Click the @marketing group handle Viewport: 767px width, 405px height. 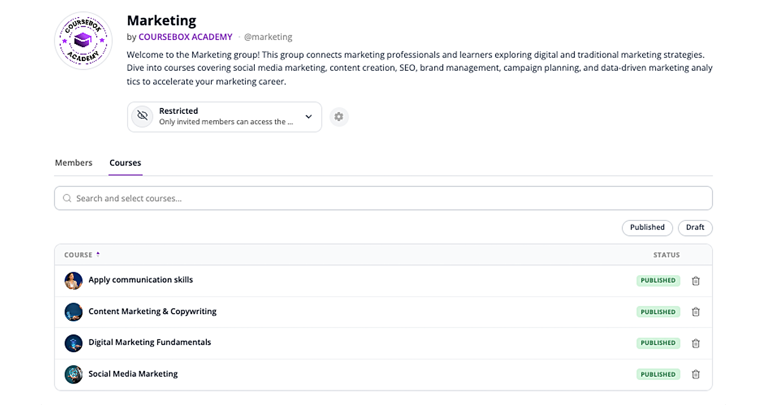pyautogui.click(x=268, y=37)
